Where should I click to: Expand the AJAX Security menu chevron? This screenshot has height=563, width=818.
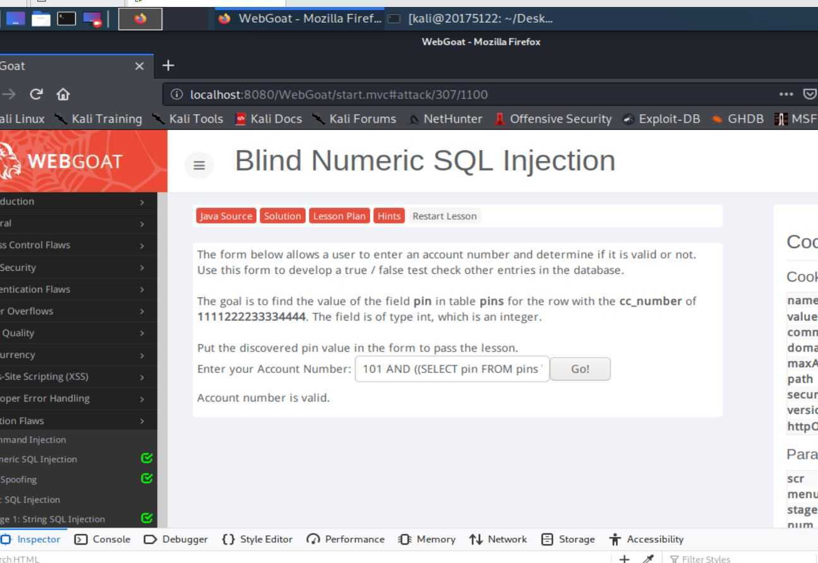coord(142,268)
